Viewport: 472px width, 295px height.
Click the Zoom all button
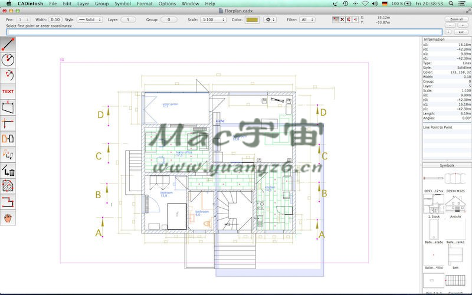click(x=455, y=19)
